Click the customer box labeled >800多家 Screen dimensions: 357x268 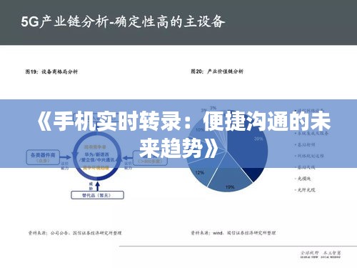coord(150,158)
